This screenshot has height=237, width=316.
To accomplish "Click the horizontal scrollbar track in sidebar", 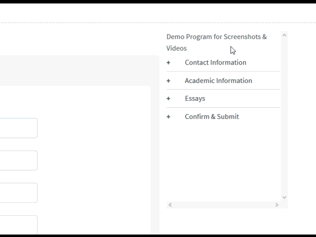I will click(x=224, y=205).
